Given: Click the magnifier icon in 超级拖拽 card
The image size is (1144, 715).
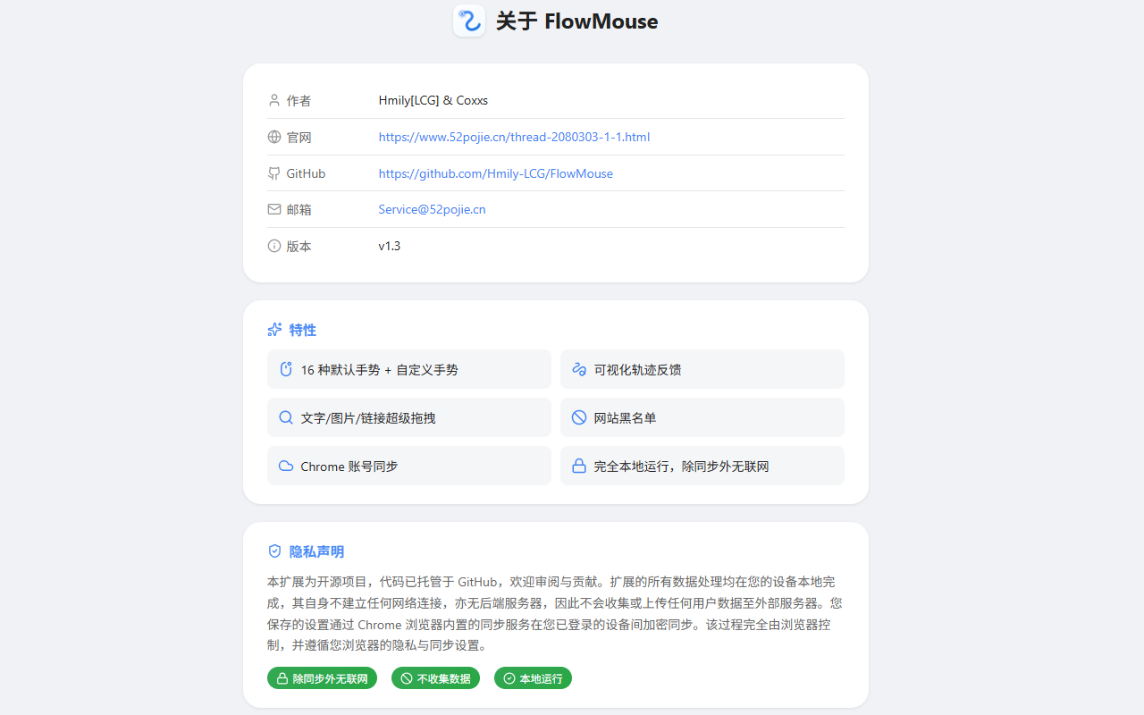Looking at the screenshot, I should pyautogui.click(x=286, y=417).
